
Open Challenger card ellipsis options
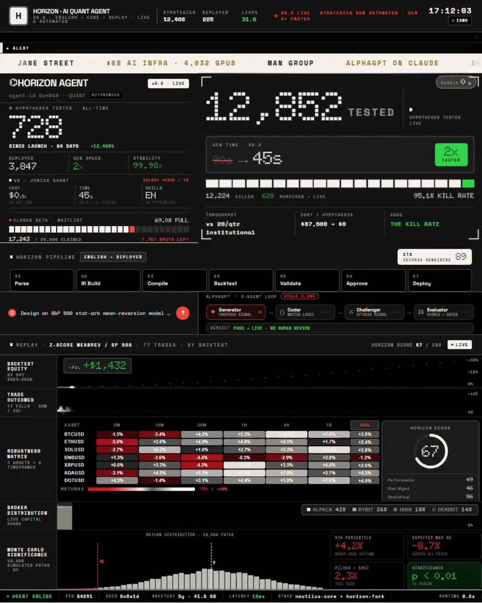(398, 312)
